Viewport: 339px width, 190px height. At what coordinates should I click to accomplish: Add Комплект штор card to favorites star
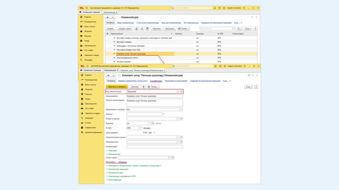(119, 75)
